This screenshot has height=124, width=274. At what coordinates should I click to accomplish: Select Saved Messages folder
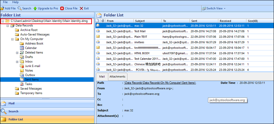coord(31,89)
